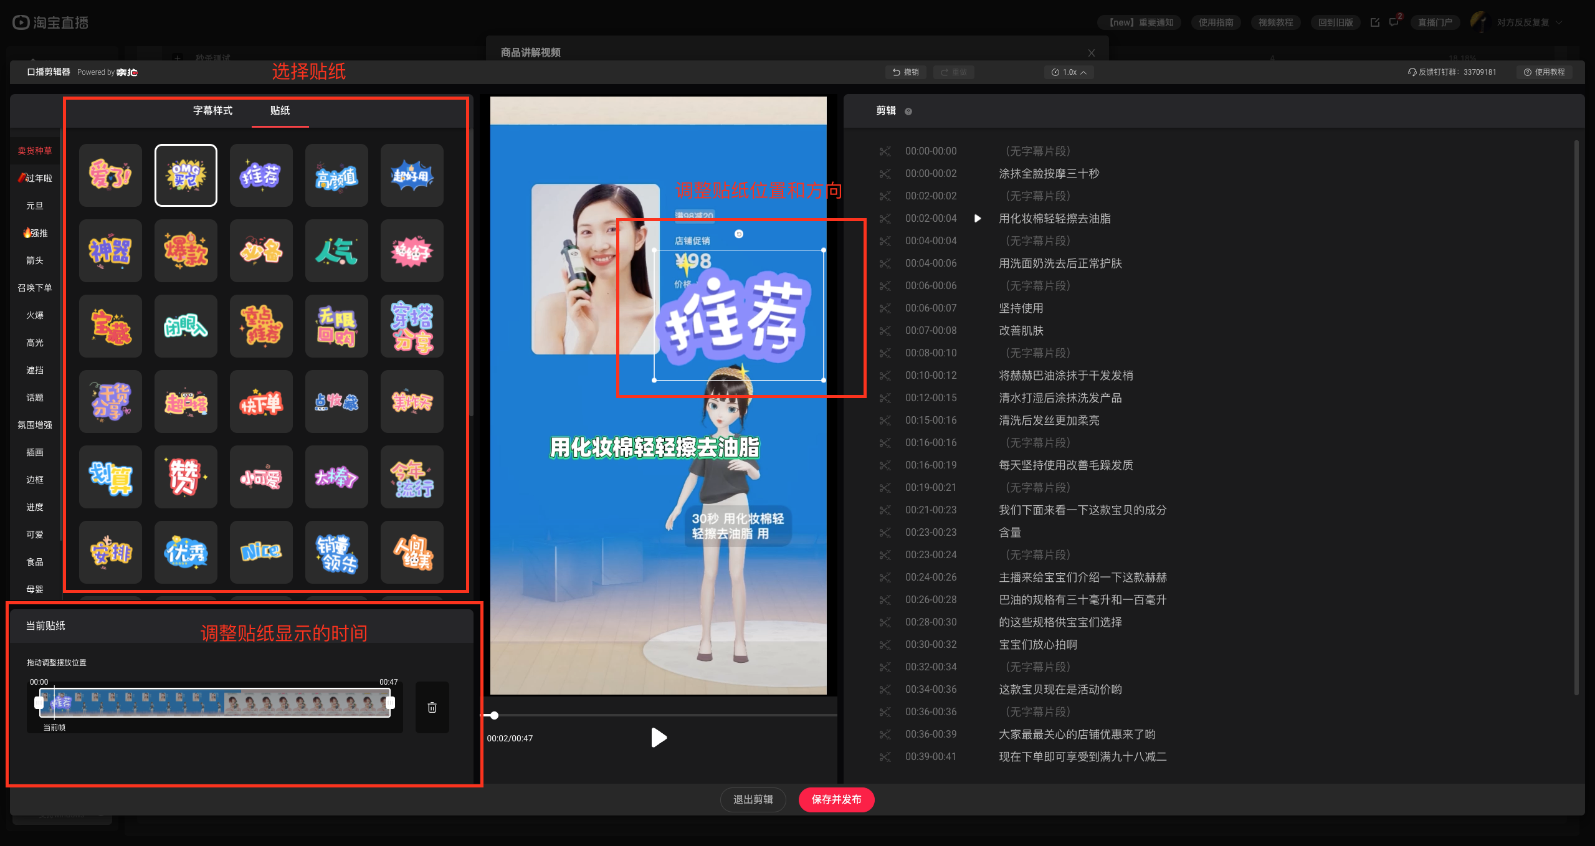Screen dimensions: 1595x846
Task: Open the external link icon in top bar
Action: pos(1375,22)
